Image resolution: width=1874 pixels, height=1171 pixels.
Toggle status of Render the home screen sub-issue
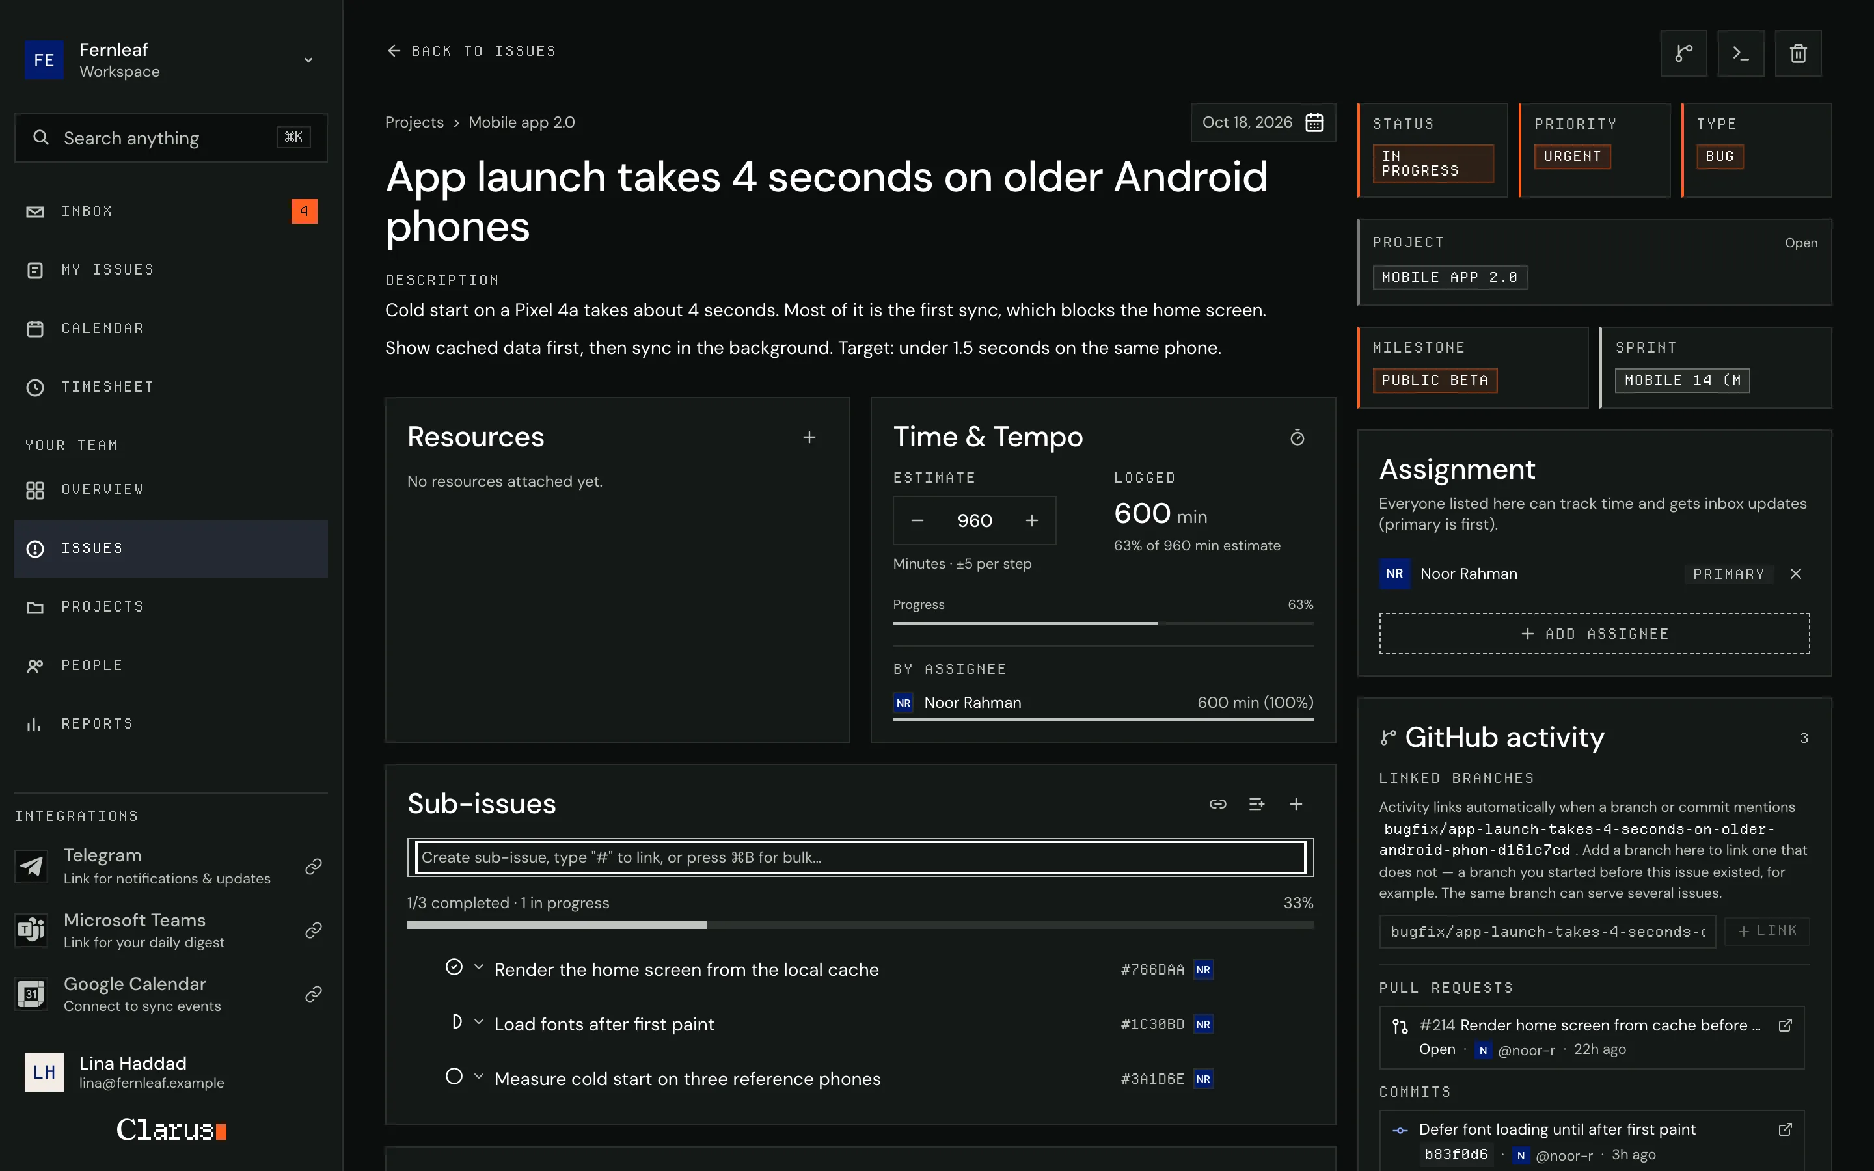455,967
